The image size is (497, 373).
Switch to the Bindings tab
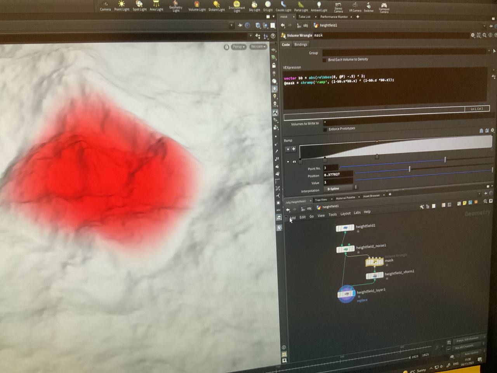pos(301,45)
